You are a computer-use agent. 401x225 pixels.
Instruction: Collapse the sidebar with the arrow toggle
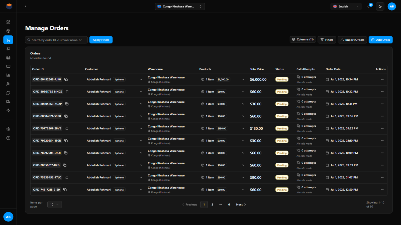(x=25, y=6)
